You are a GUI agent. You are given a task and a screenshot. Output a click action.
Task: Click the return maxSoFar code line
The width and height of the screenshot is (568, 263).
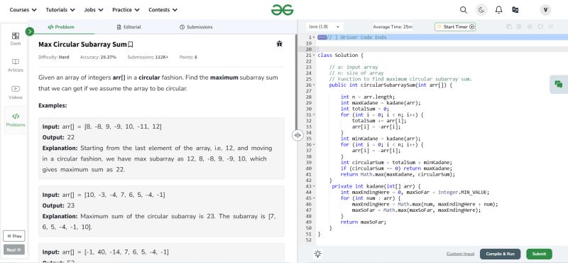(x=364, y=222)
